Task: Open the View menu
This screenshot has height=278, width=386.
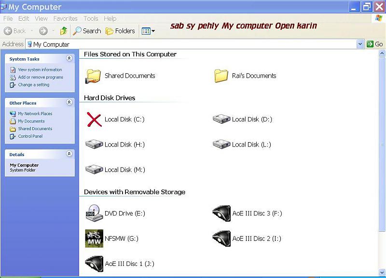Action: coord(41,18)
